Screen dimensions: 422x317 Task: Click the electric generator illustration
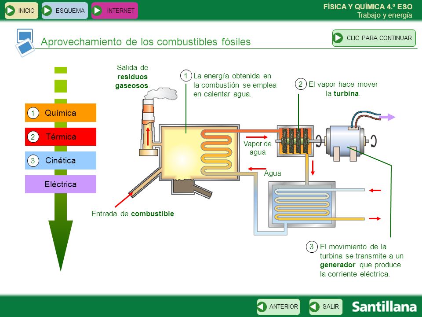click(x=346, y=144)
